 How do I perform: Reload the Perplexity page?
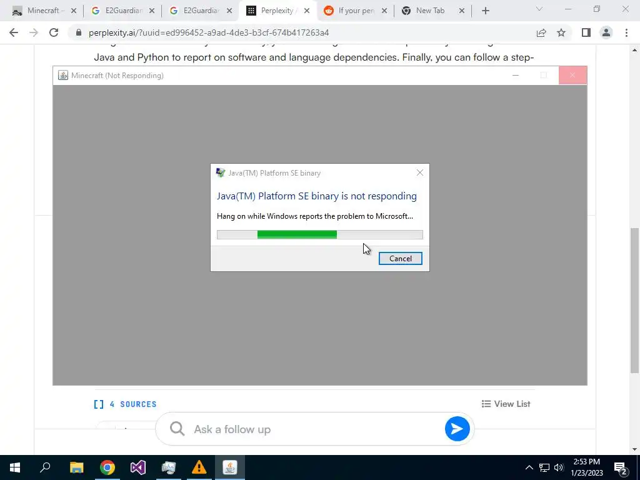pos(54,32)
